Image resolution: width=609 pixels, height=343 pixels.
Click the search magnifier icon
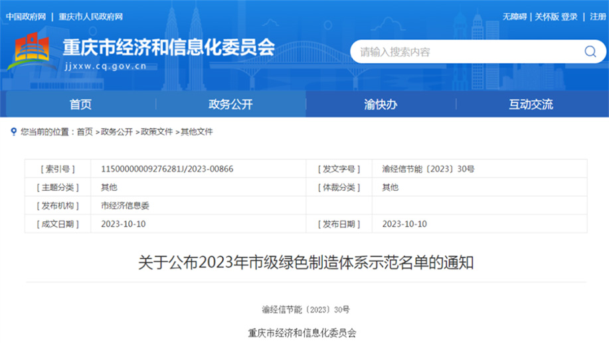click(590, 52)
